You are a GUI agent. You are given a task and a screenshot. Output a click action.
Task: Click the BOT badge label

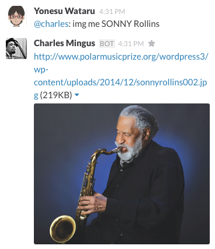tap(107, 44)
